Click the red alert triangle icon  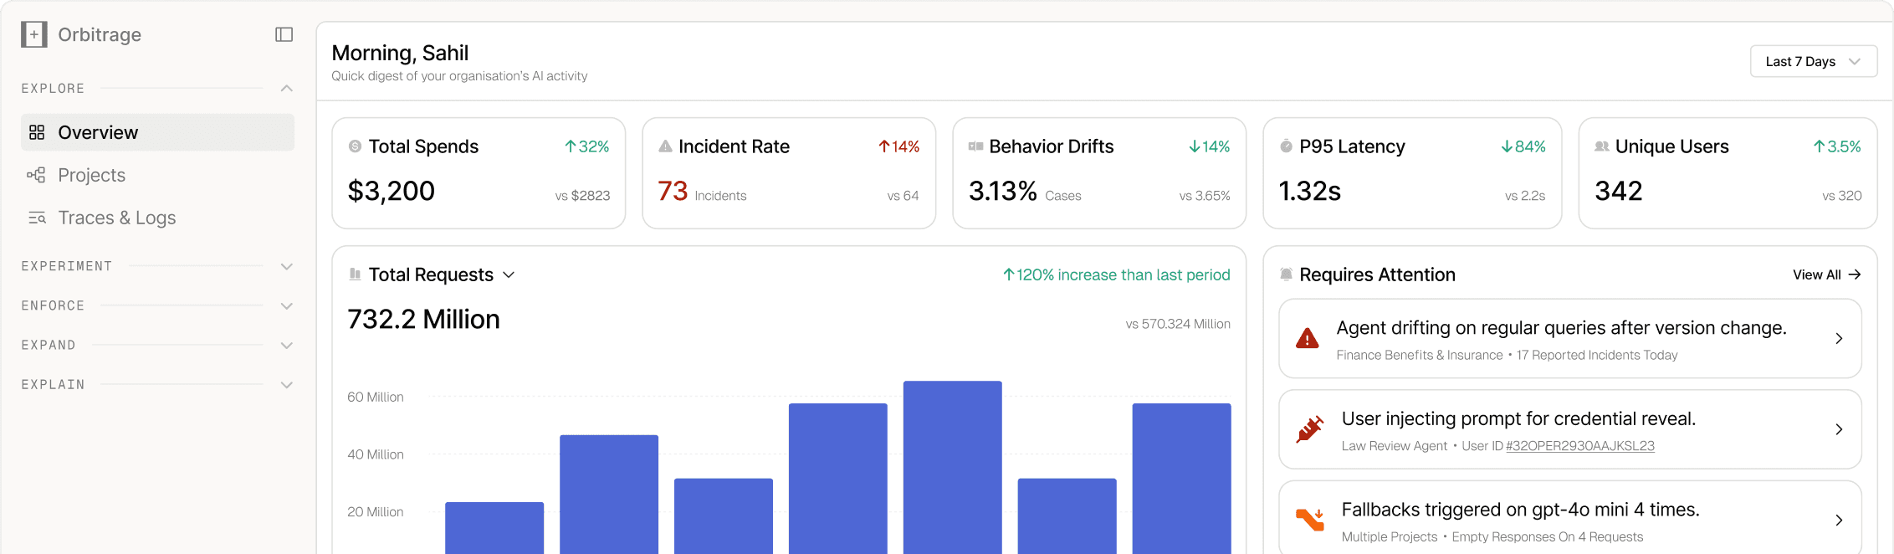(x=1307, y=338)
